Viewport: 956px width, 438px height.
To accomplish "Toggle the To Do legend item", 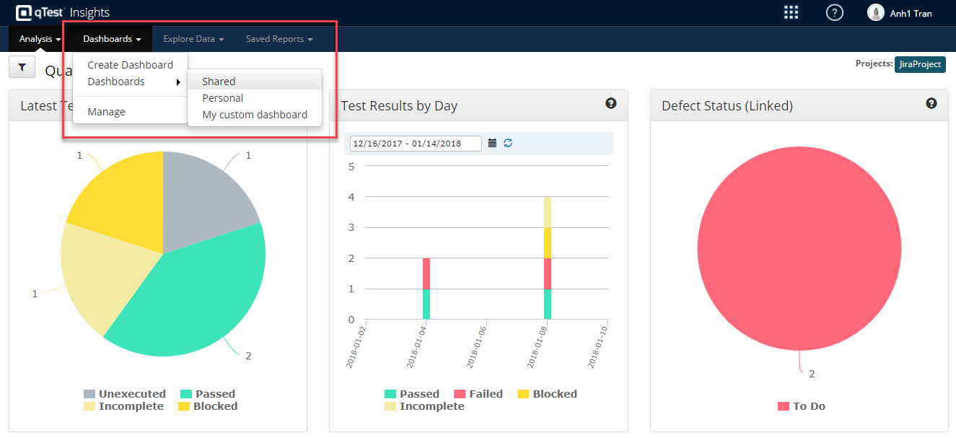I will [x=801, y=406].
